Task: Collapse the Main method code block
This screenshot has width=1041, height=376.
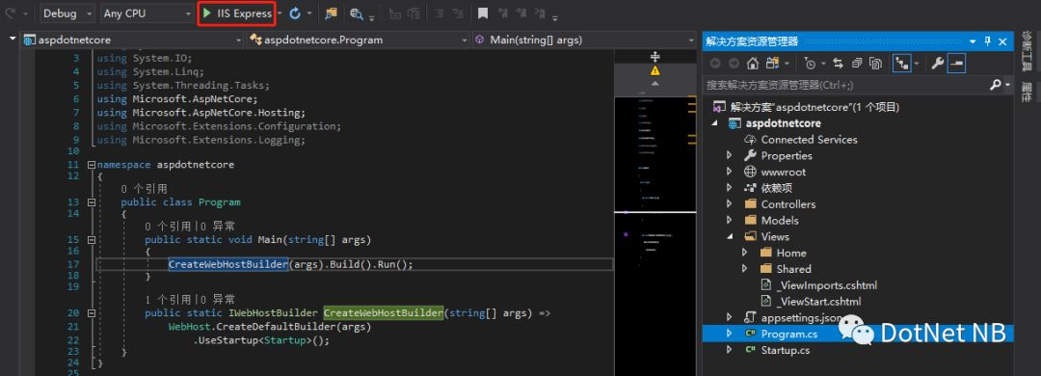Action: coord(91,240)
